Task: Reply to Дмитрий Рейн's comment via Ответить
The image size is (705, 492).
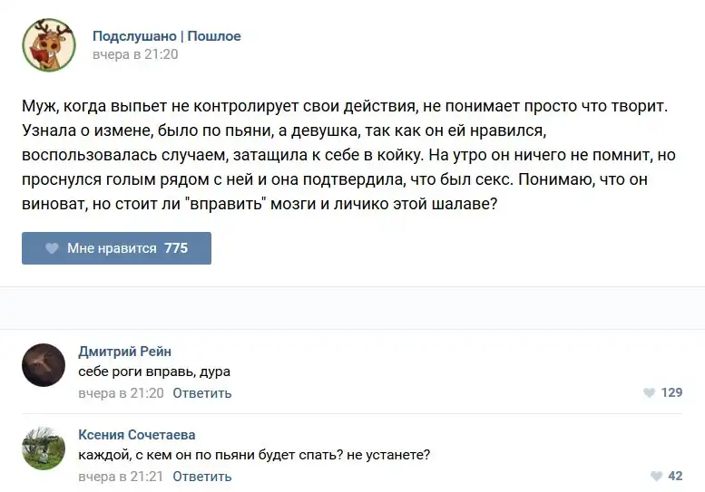Action: tap(201, 393)
